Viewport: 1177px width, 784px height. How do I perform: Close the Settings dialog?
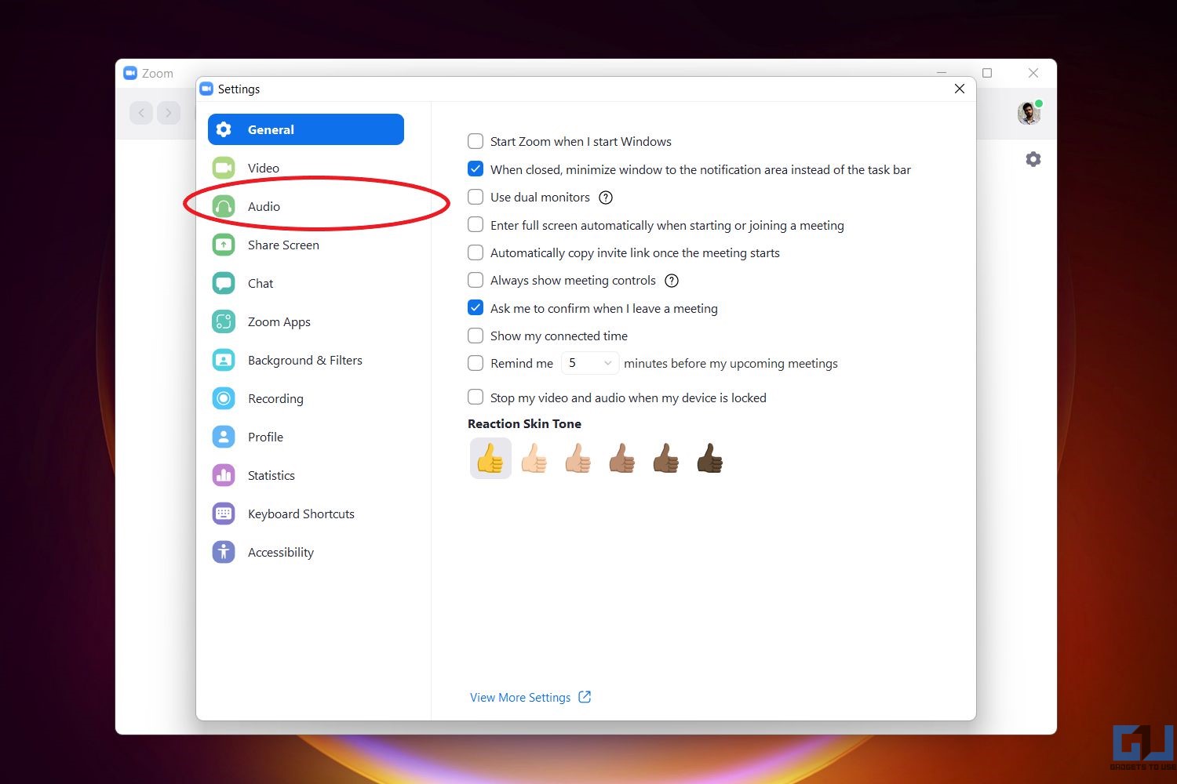coord(959,89)
